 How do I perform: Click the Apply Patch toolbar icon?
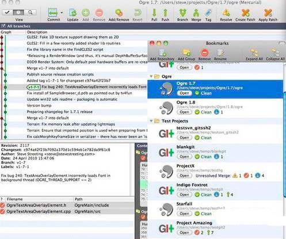click(x=268, y=13)
